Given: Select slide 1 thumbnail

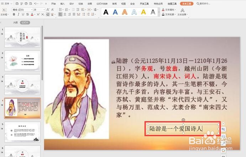Looking at the screenshot, I should click(x=22, y=37).
